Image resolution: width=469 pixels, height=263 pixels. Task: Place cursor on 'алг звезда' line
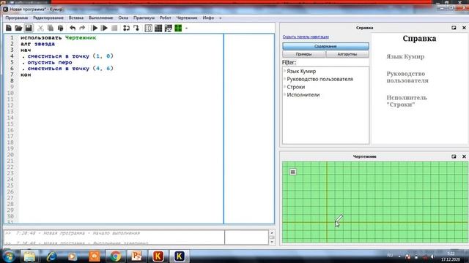pyautogui.click(x=37, y=44)
